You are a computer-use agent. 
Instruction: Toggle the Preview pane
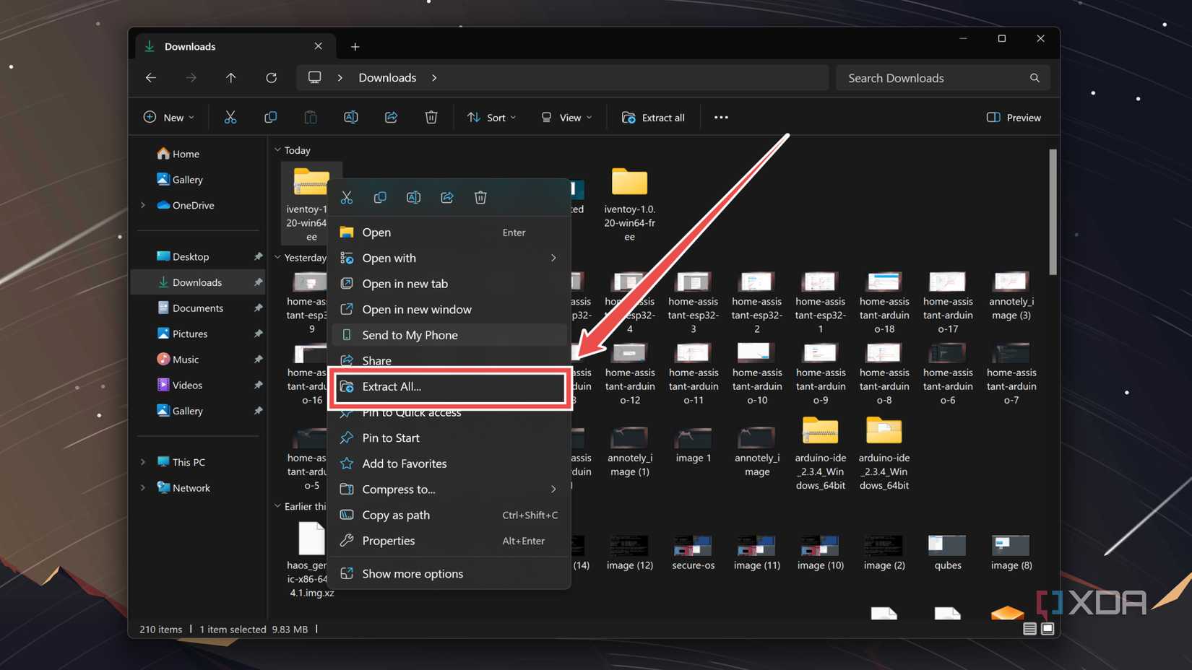pyautogui.click(x=1014, y=117)
